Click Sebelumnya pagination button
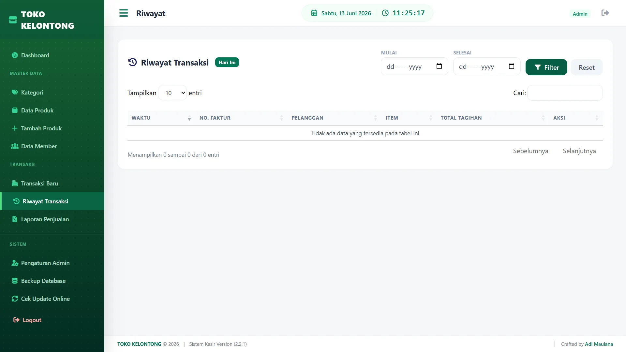 tap(530, 151)
